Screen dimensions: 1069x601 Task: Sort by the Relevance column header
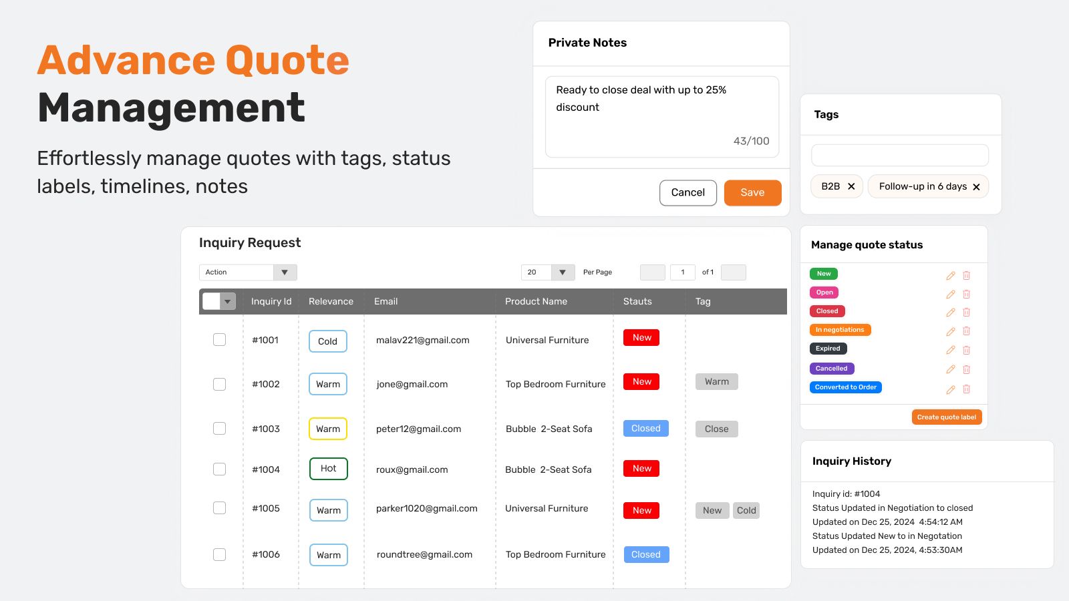(x=331, y=302)
